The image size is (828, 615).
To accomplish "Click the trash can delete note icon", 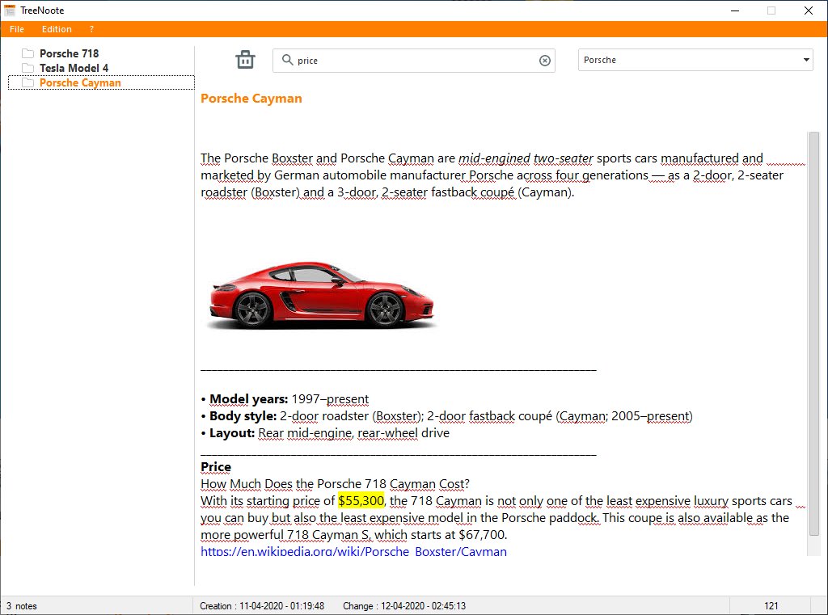I will 245,60.
